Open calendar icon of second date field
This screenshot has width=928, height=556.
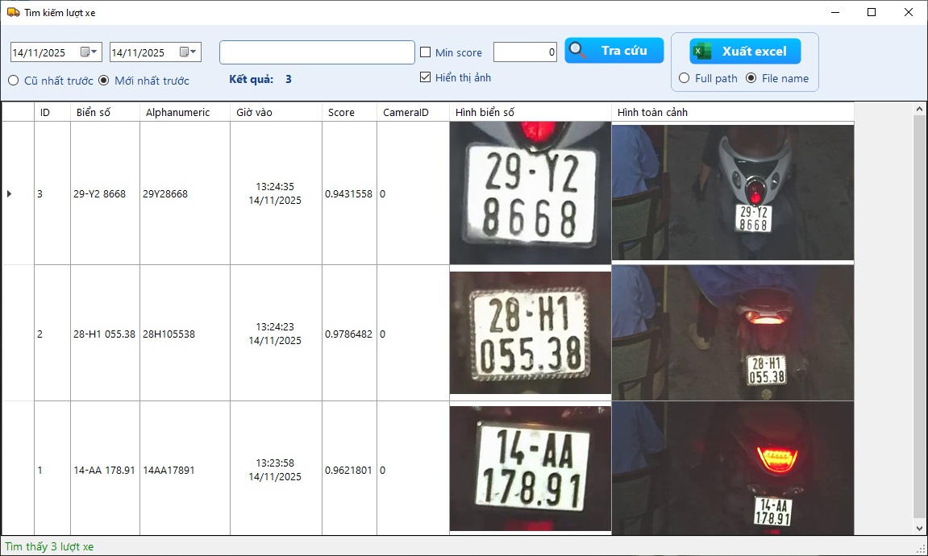click(188, 52)
